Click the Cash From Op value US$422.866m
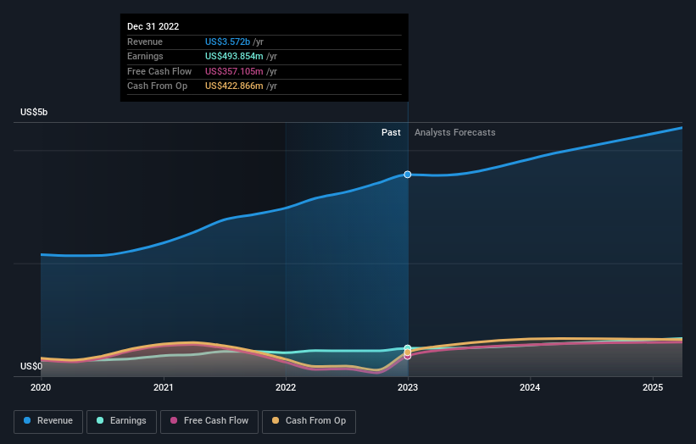Viewport: 696px width, 444px height. [x=234, y=86]
